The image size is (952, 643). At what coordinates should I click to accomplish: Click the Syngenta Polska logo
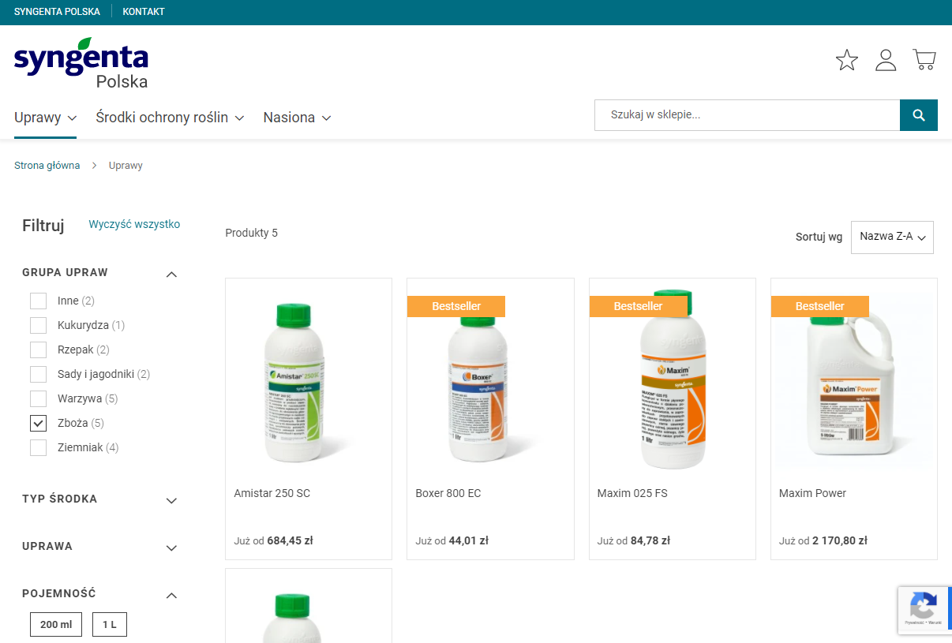pyautogui.click(x=81, y=64)
